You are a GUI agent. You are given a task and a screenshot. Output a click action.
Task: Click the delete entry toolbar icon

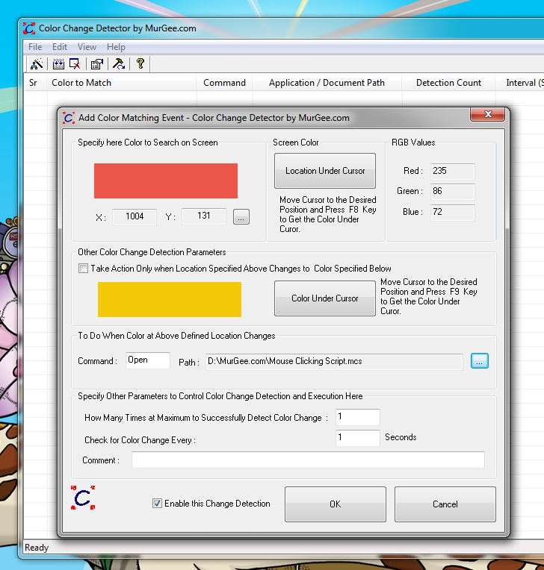coord(75,64)
